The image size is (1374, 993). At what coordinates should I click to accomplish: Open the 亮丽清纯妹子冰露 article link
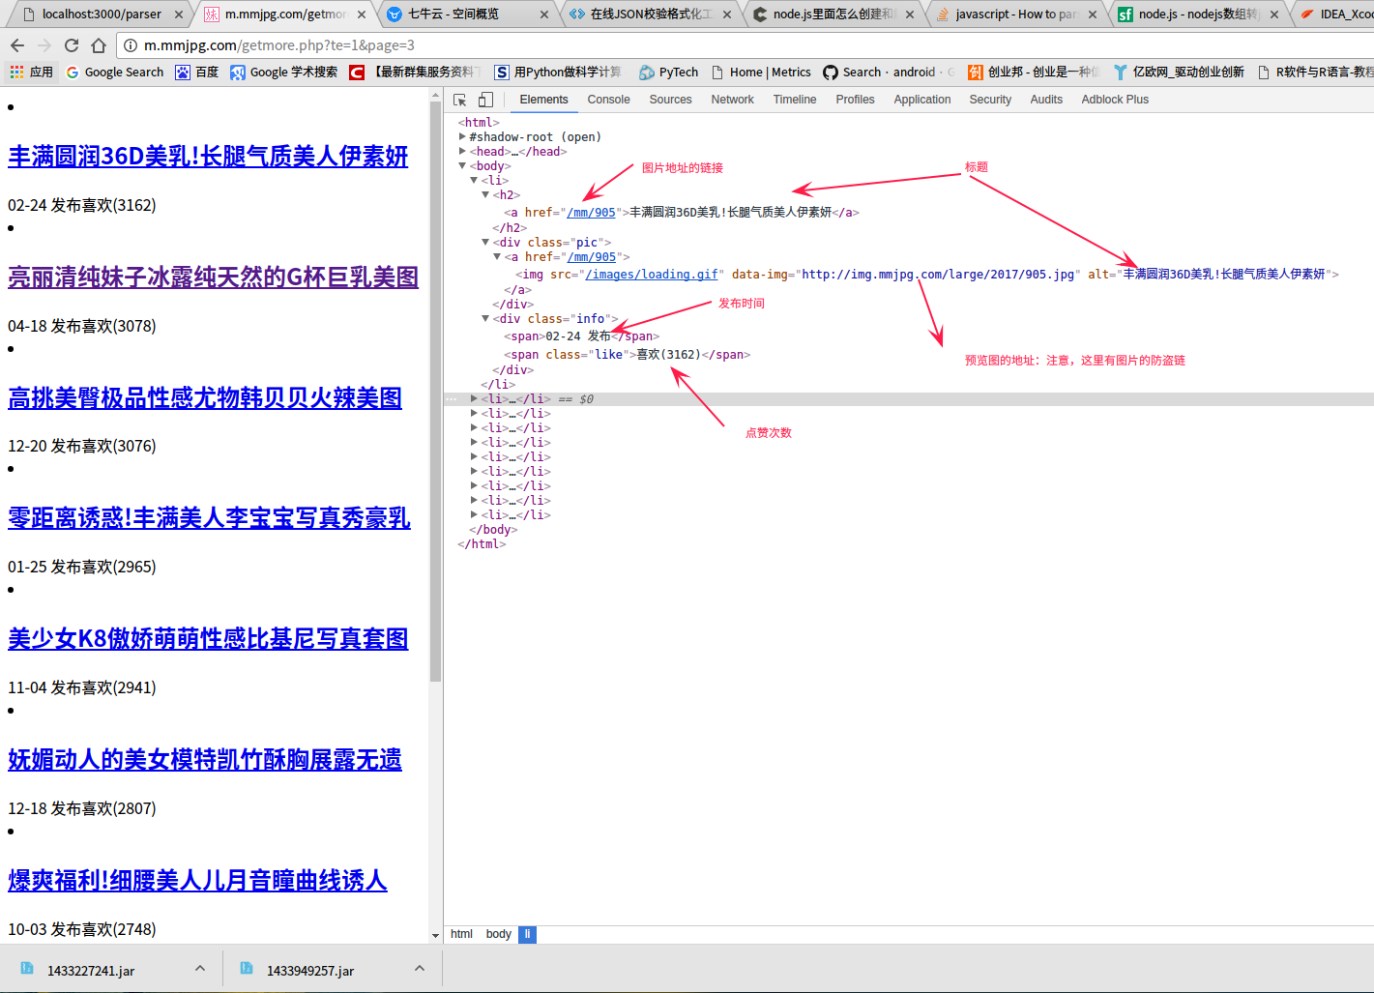tap(213, 277)
